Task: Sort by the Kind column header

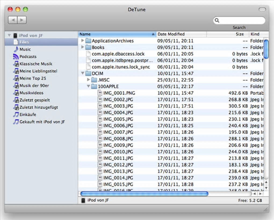Action: (259, 34)
